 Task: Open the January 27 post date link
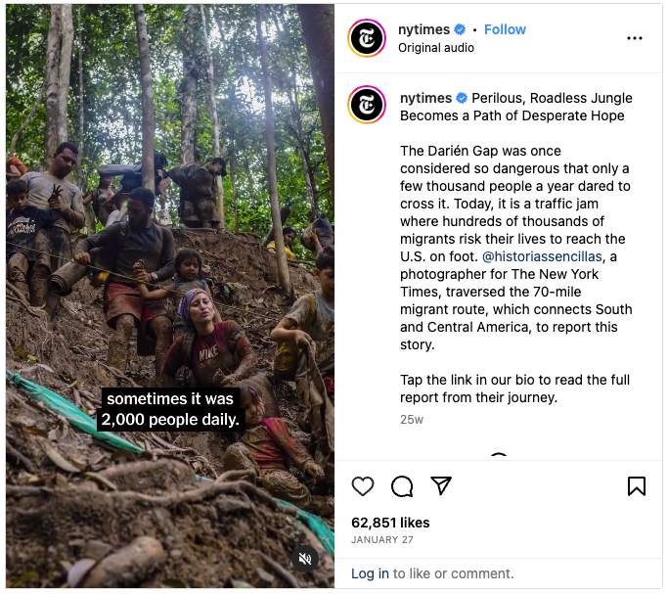[x=383, y=540]
